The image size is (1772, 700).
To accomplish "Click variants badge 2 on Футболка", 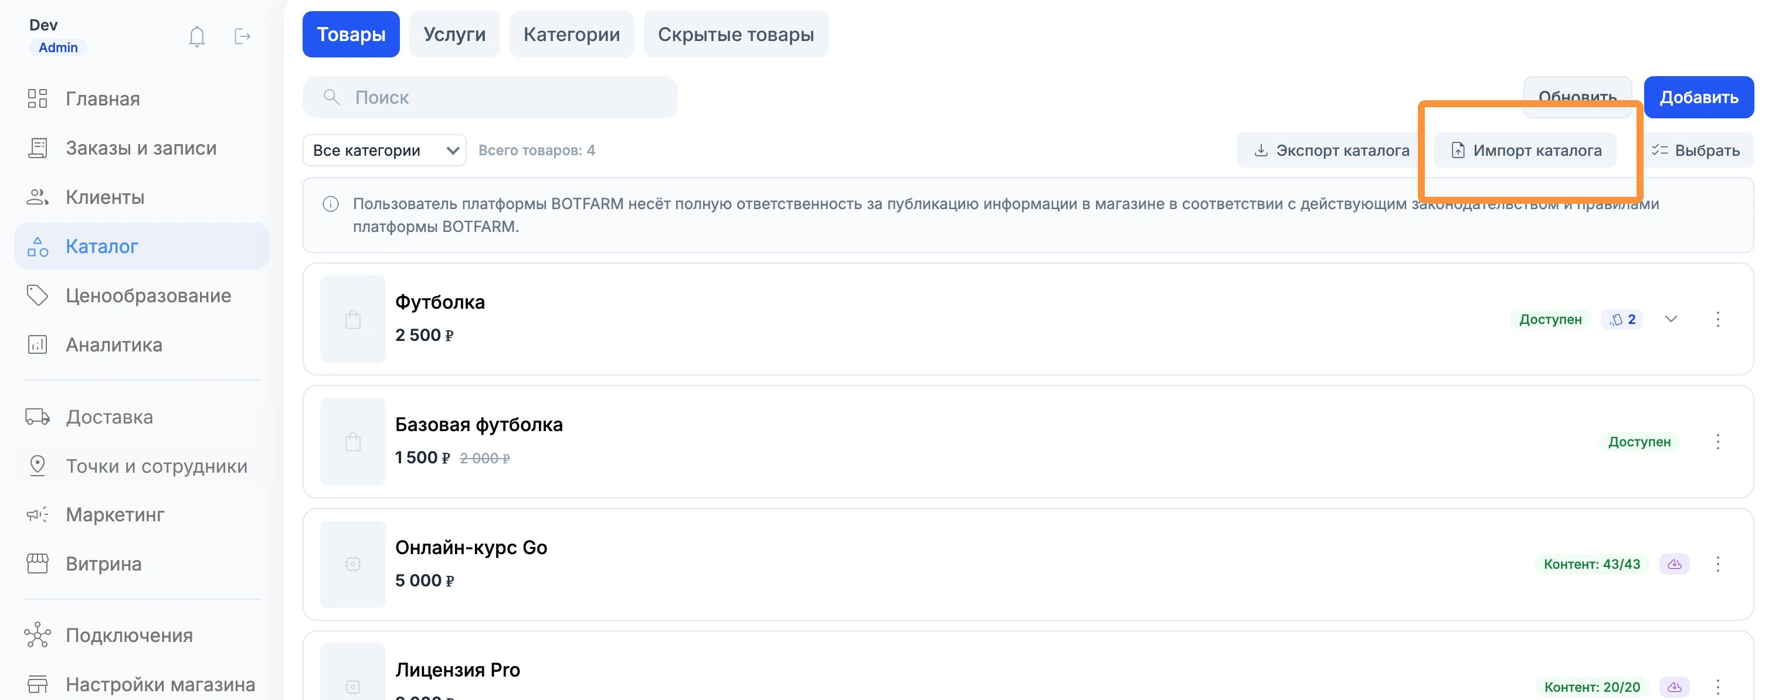I will (1622, 319).
